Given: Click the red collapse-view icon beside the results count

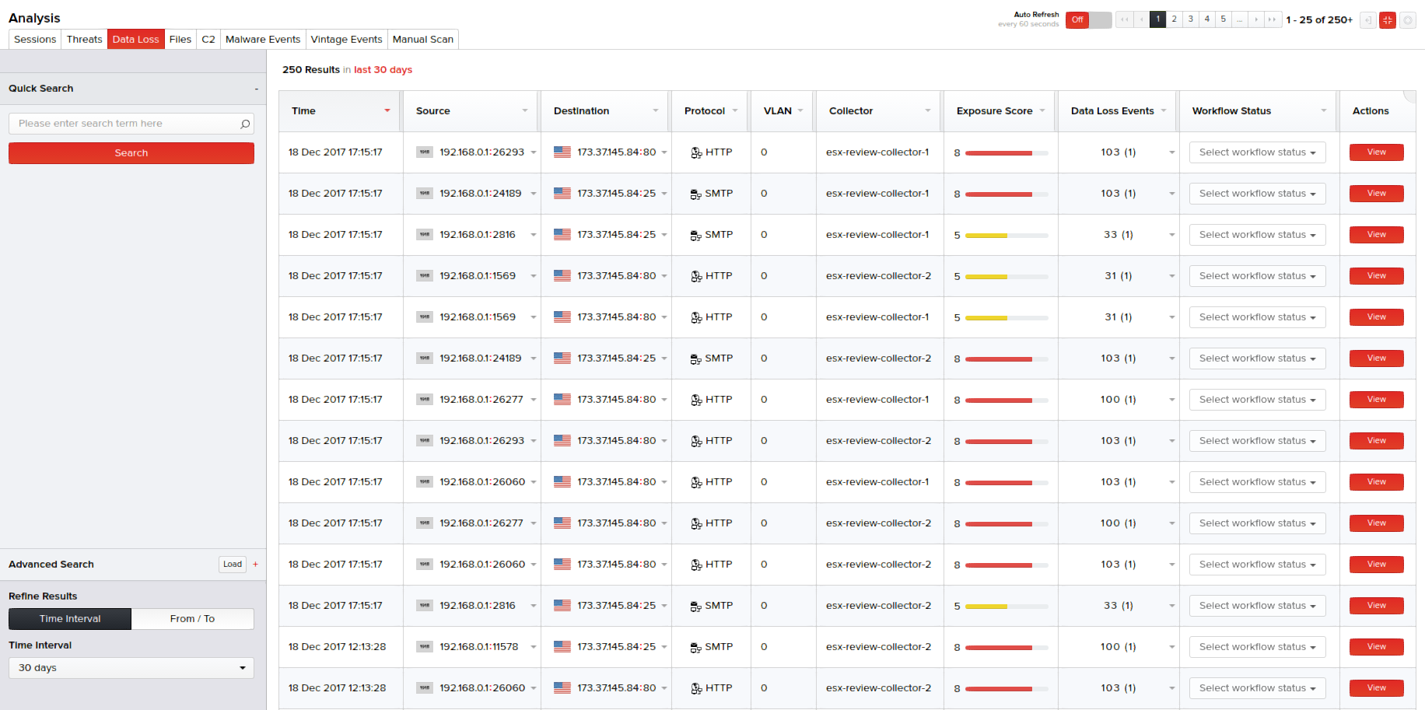Looking at the screenshot, I should click(1387, 20).
